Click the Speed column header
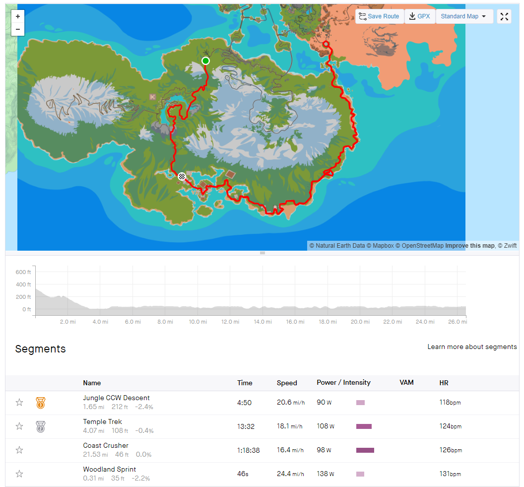The height and width of the screenshot is (487, 524). click(287, 383)
